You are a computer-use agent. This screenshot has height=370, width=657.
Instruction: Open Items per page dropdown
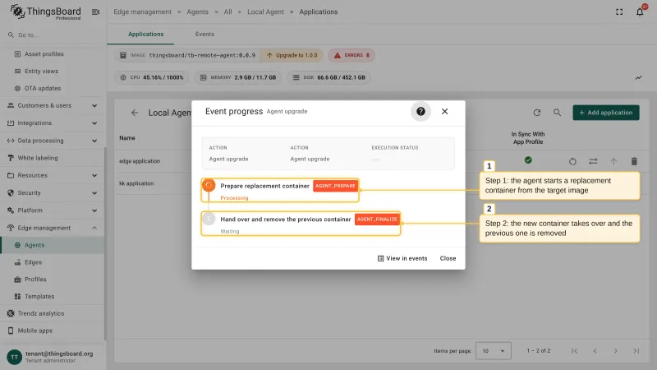(494, 351)
